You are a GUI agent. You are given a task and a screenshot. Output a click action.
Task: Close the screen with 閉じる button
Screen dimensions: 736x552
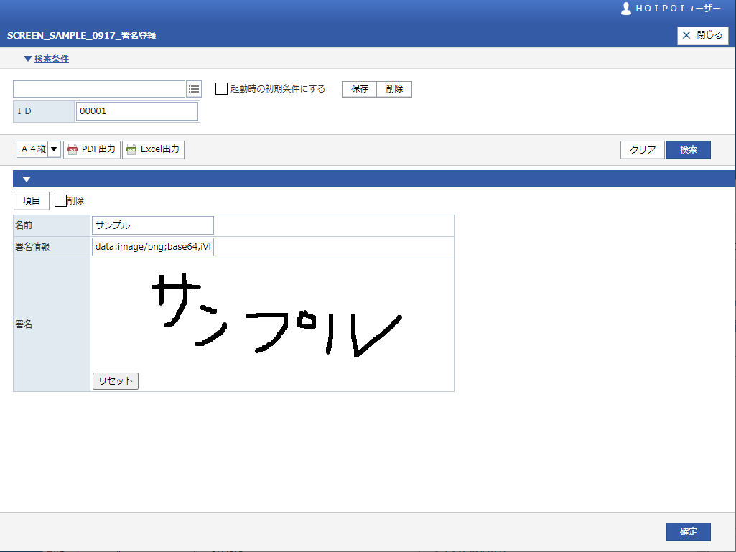click(x=702, y=35)
